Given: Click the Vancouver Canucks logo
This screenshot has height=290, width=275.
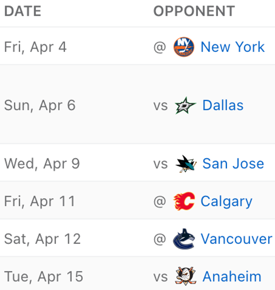Looking at the screenshot, I should coord(184,239).
